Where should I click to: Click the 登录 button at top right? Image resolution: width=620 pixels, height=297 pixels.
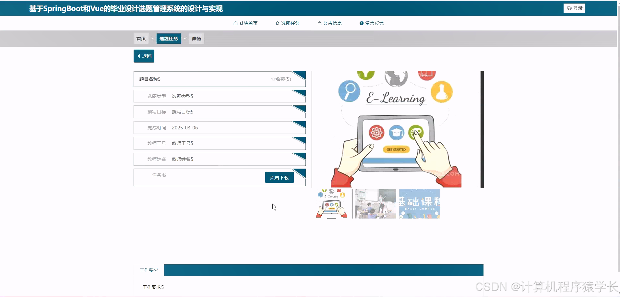coord(574,8)
